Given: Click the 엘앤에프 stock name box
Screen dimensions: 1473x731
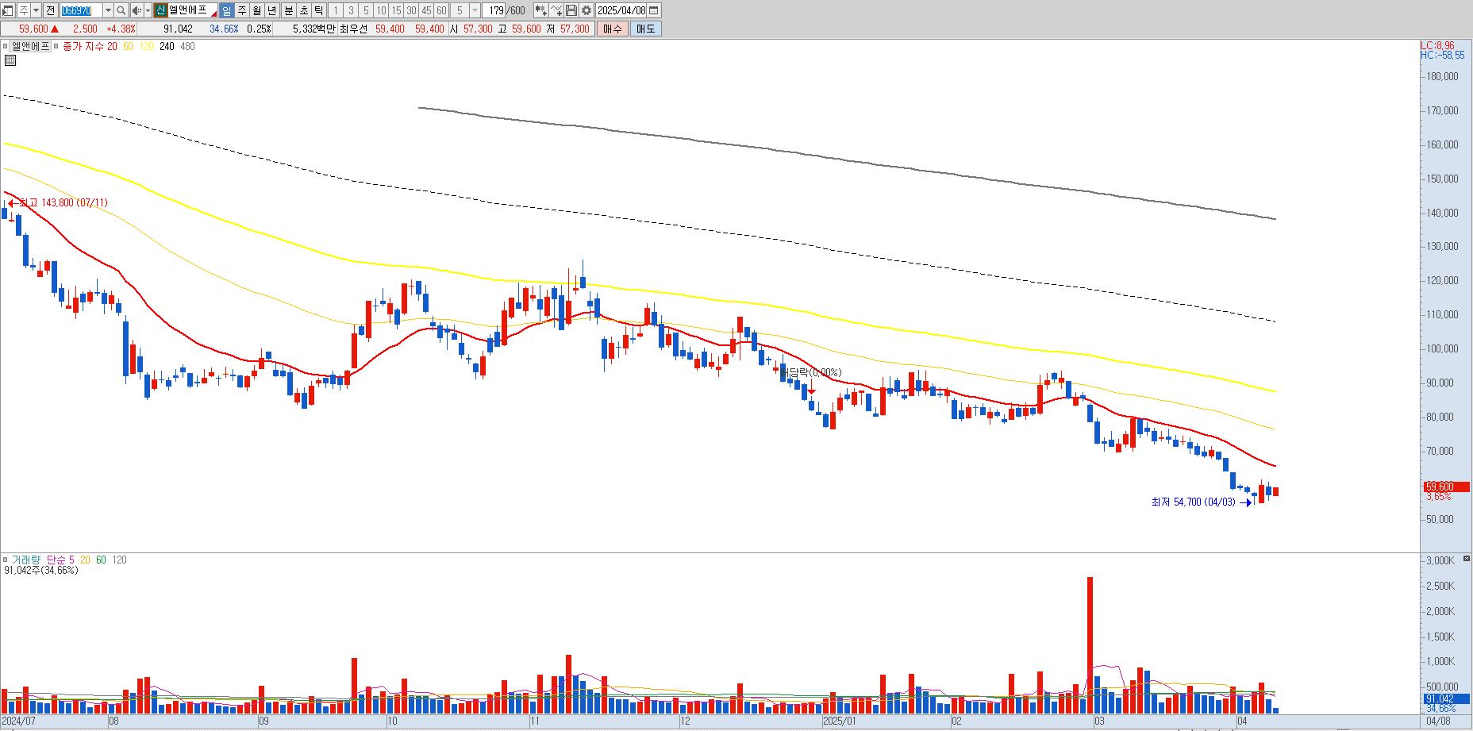Looking at the screenshot, I should pos(193,10).
